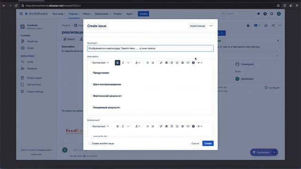301x169 pixels.
Task: Open more formatting in Environment toolbar
Action: (x=128, y=126)
